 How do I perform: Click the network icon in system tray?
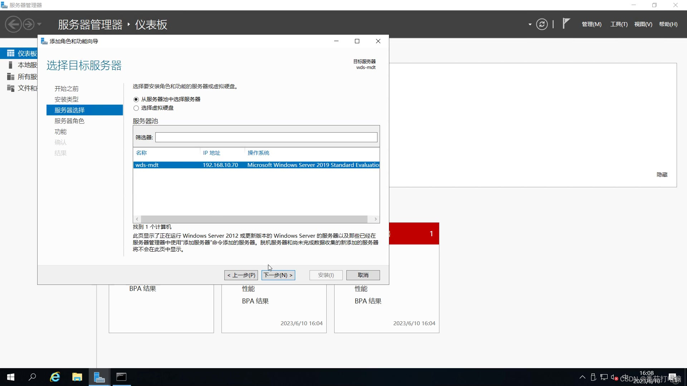point(604,377)
